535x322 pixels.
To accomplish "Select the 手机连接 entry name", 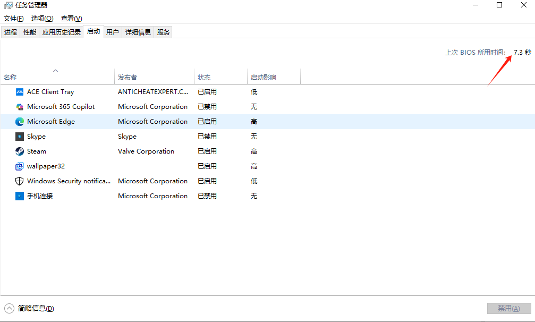I will click(40, 196).
